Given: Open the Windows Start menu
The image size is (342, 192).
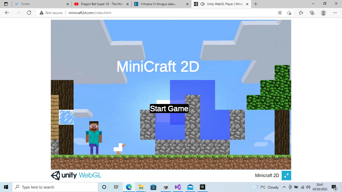Looking at the screenshot, I should pyautogui.click(x=6, y=187).
